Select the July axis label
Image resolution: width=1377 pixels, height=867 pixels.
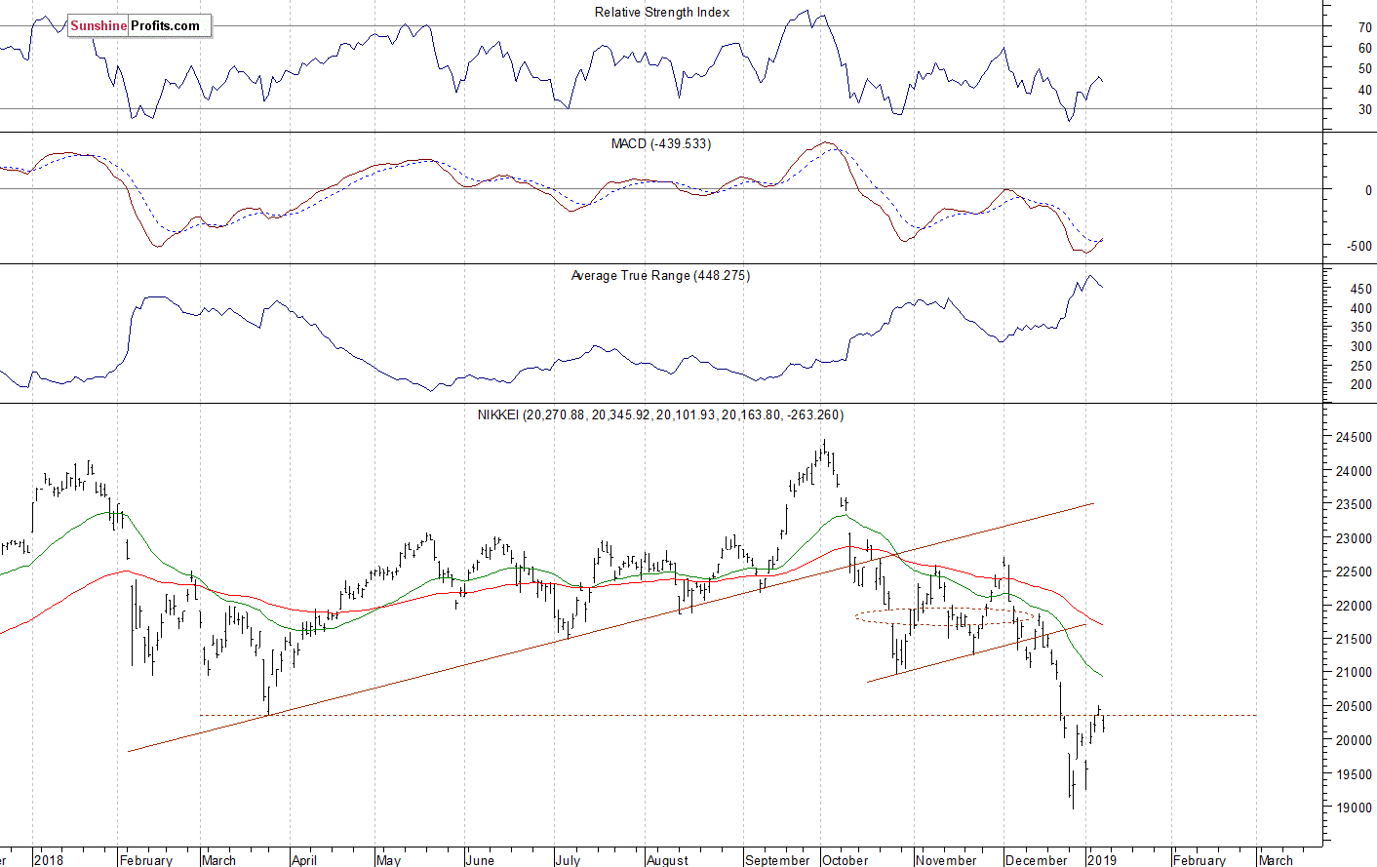568,859
